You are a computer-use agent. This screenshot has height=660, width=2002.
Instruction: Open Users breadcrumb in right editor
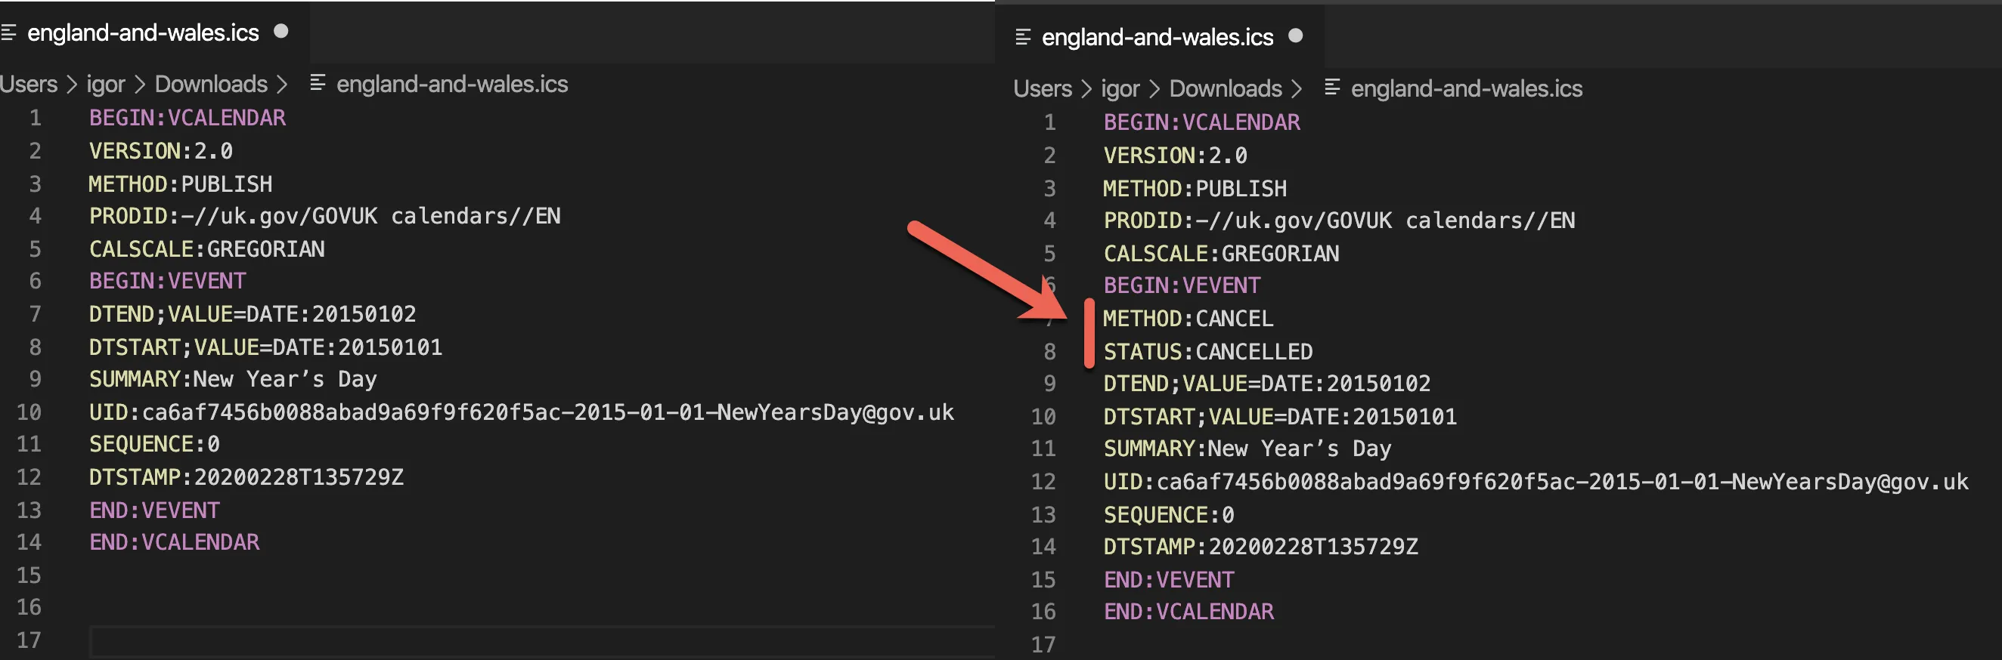pyautogui.click(x=1043, y=88)
